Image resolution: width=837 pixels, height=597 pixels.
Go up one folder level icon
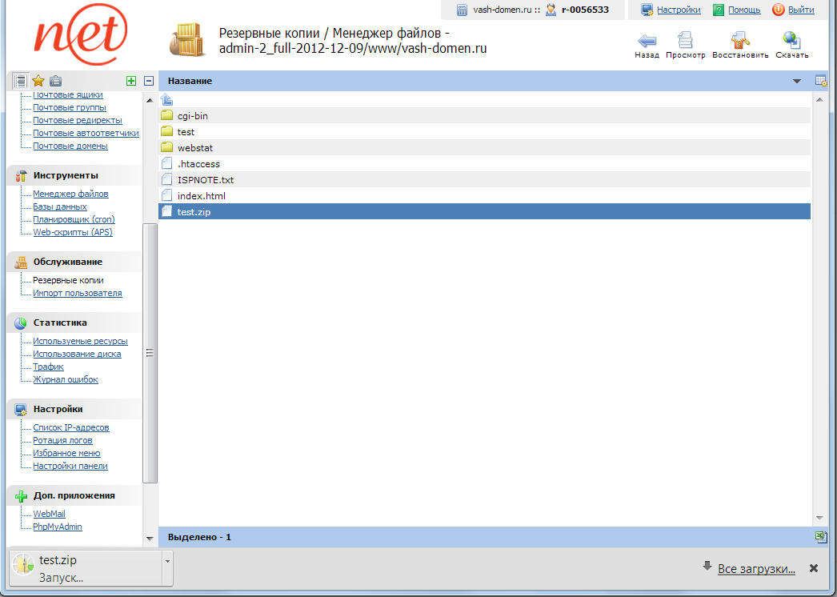(166, 100)
